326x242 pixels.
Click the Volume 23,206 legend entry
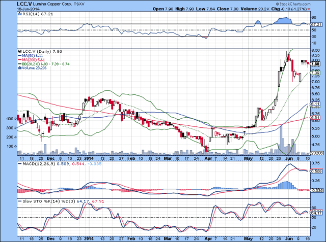[x=34, y=68]
